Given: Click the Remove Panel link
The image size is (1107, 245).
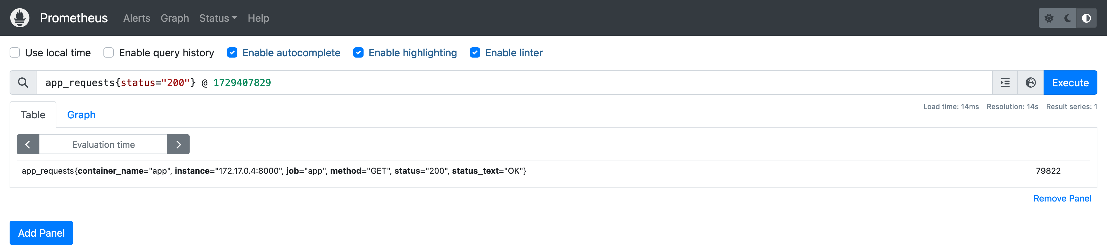Looking at the screenshot, I should point(1062,198).
